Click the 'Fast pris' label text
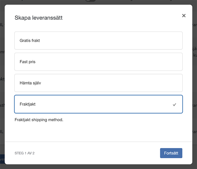 (28, 62)
